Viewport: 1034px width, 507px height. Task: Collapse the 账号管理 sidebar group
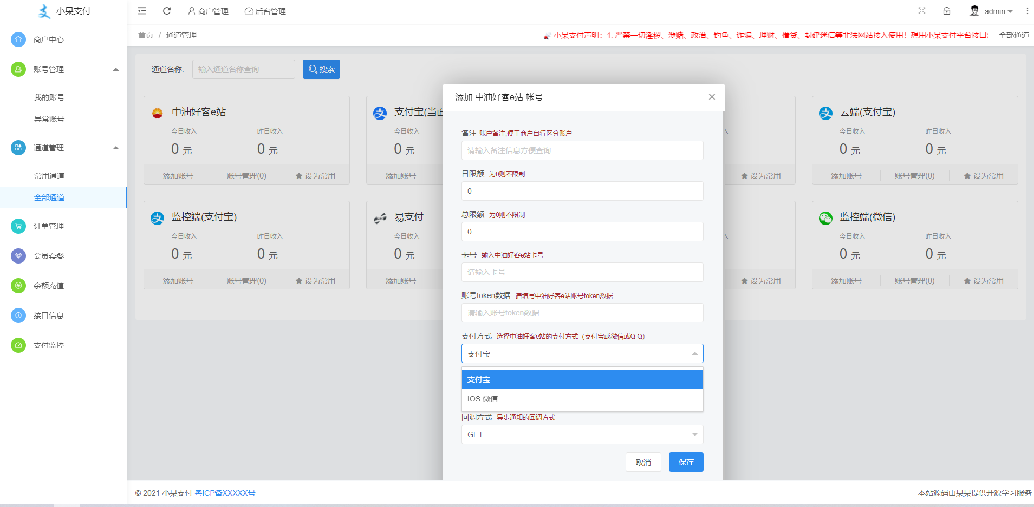pyautogui.click(x=115, y=69)
